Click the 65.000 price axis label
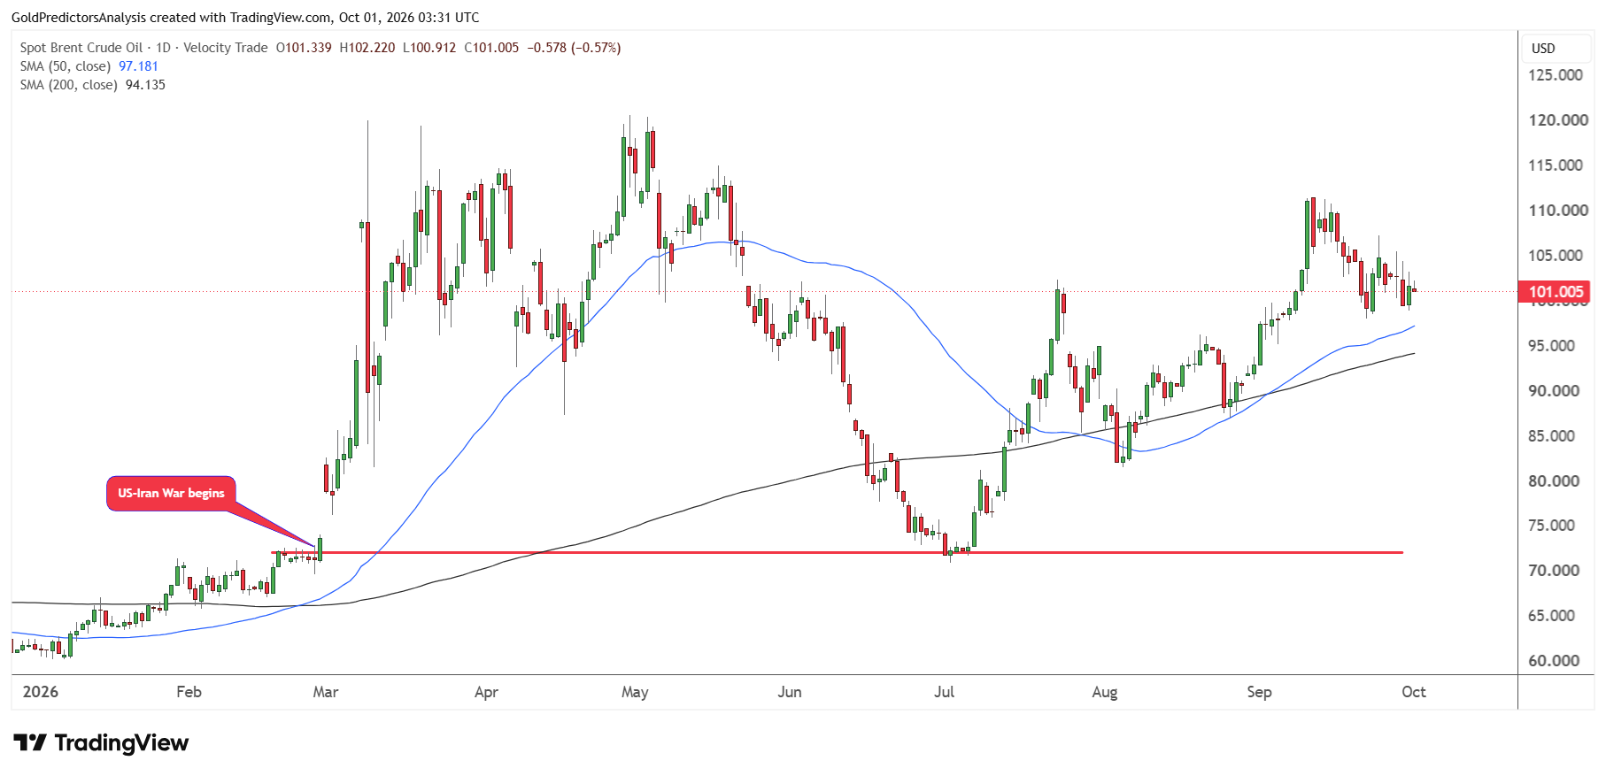The image size is (1606, 776). [x=1552, y=616]
